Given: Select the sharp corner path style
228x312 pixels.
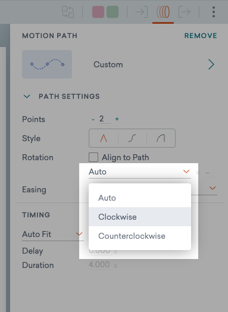Looking at the screenshot, I should click(104, 138).
